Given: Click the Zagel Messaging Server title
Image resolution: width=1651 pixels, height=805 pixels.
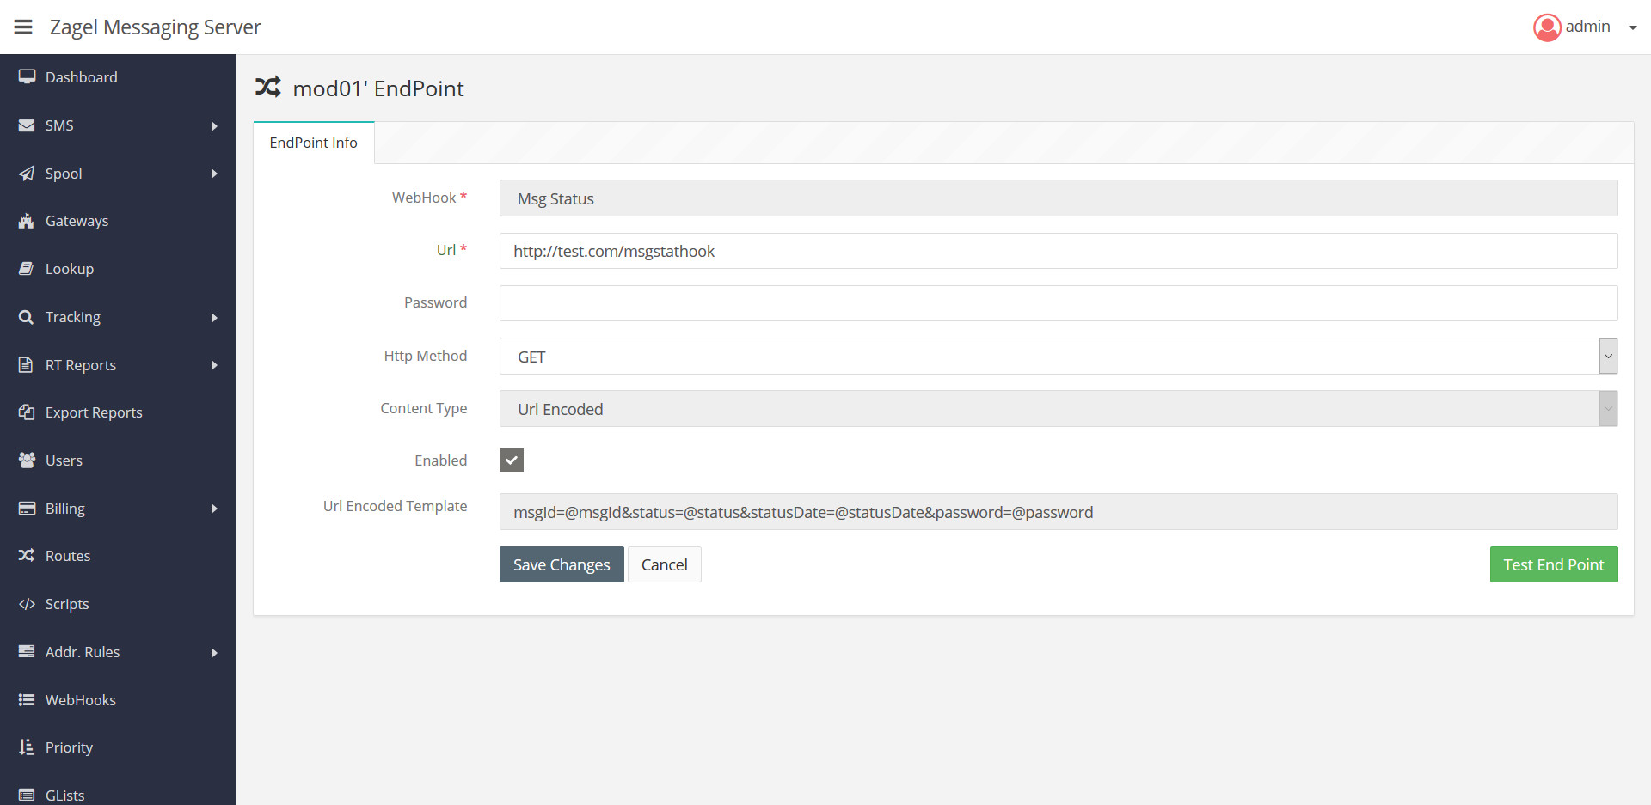Looking at the screenshot, I should click(x=156, y=27).
